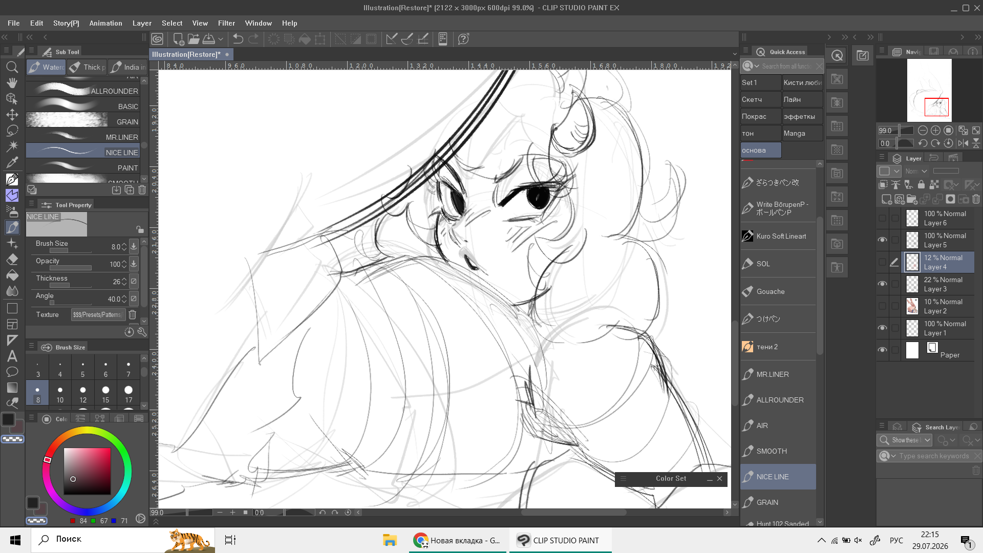Toggle Lock Layer in the Layer panel
Image resolution: width=983 pixels, height=553 pixels.
pos(921,185)
